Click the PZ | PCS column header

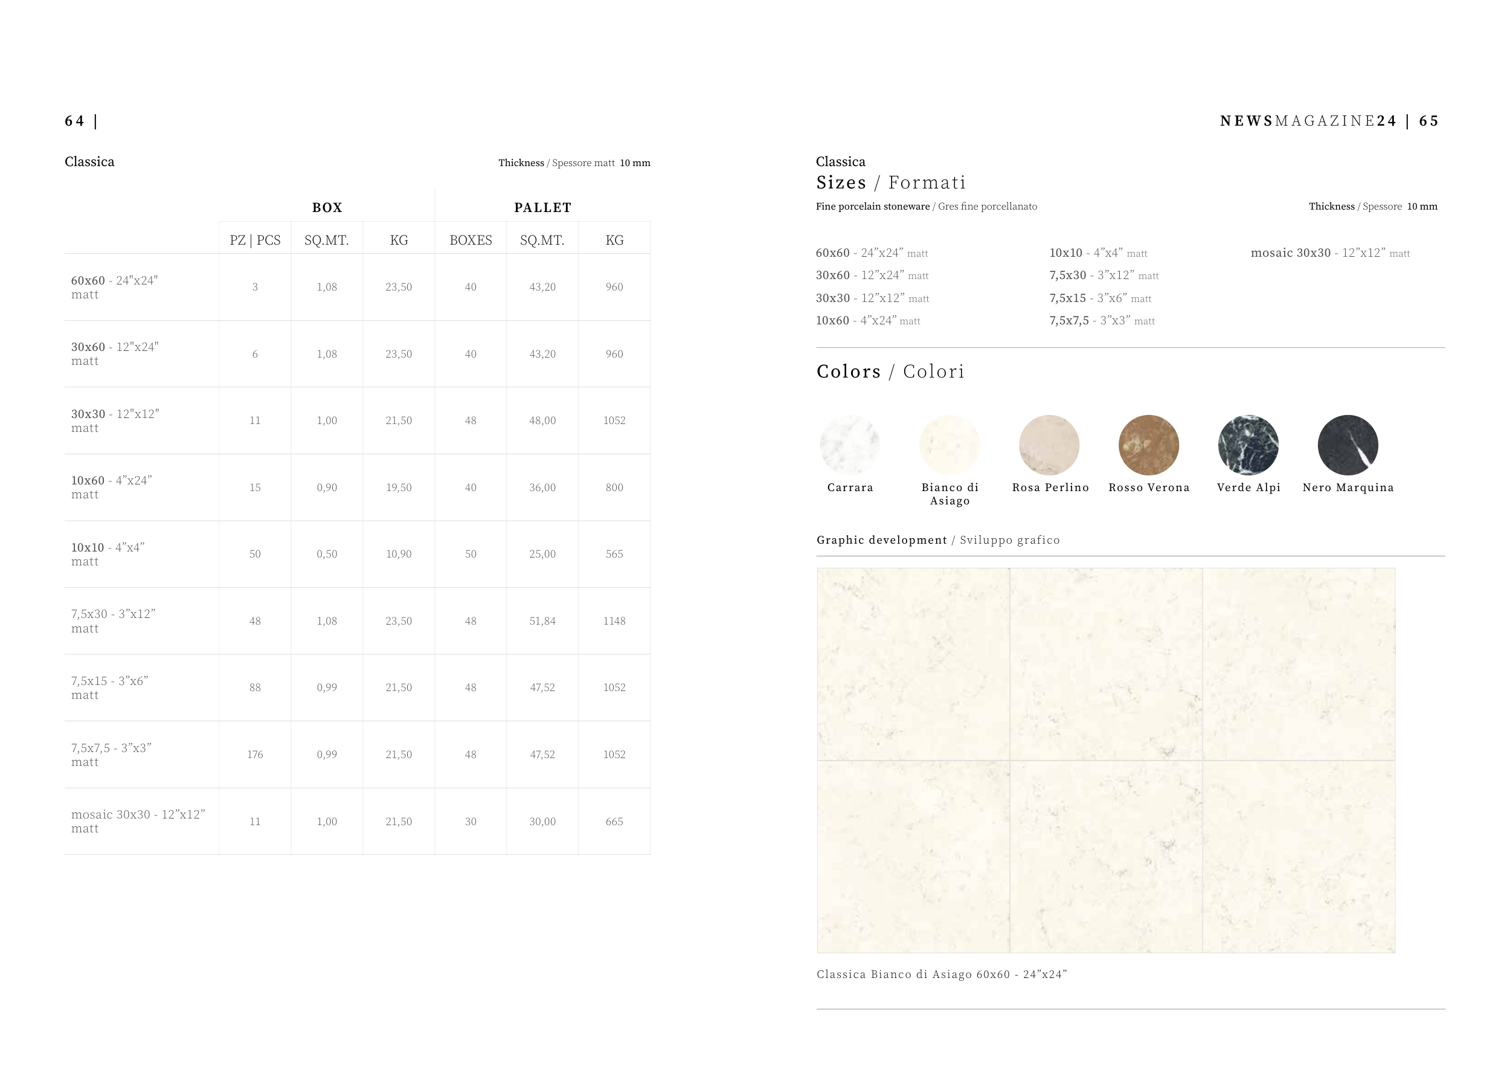[255, 240]
